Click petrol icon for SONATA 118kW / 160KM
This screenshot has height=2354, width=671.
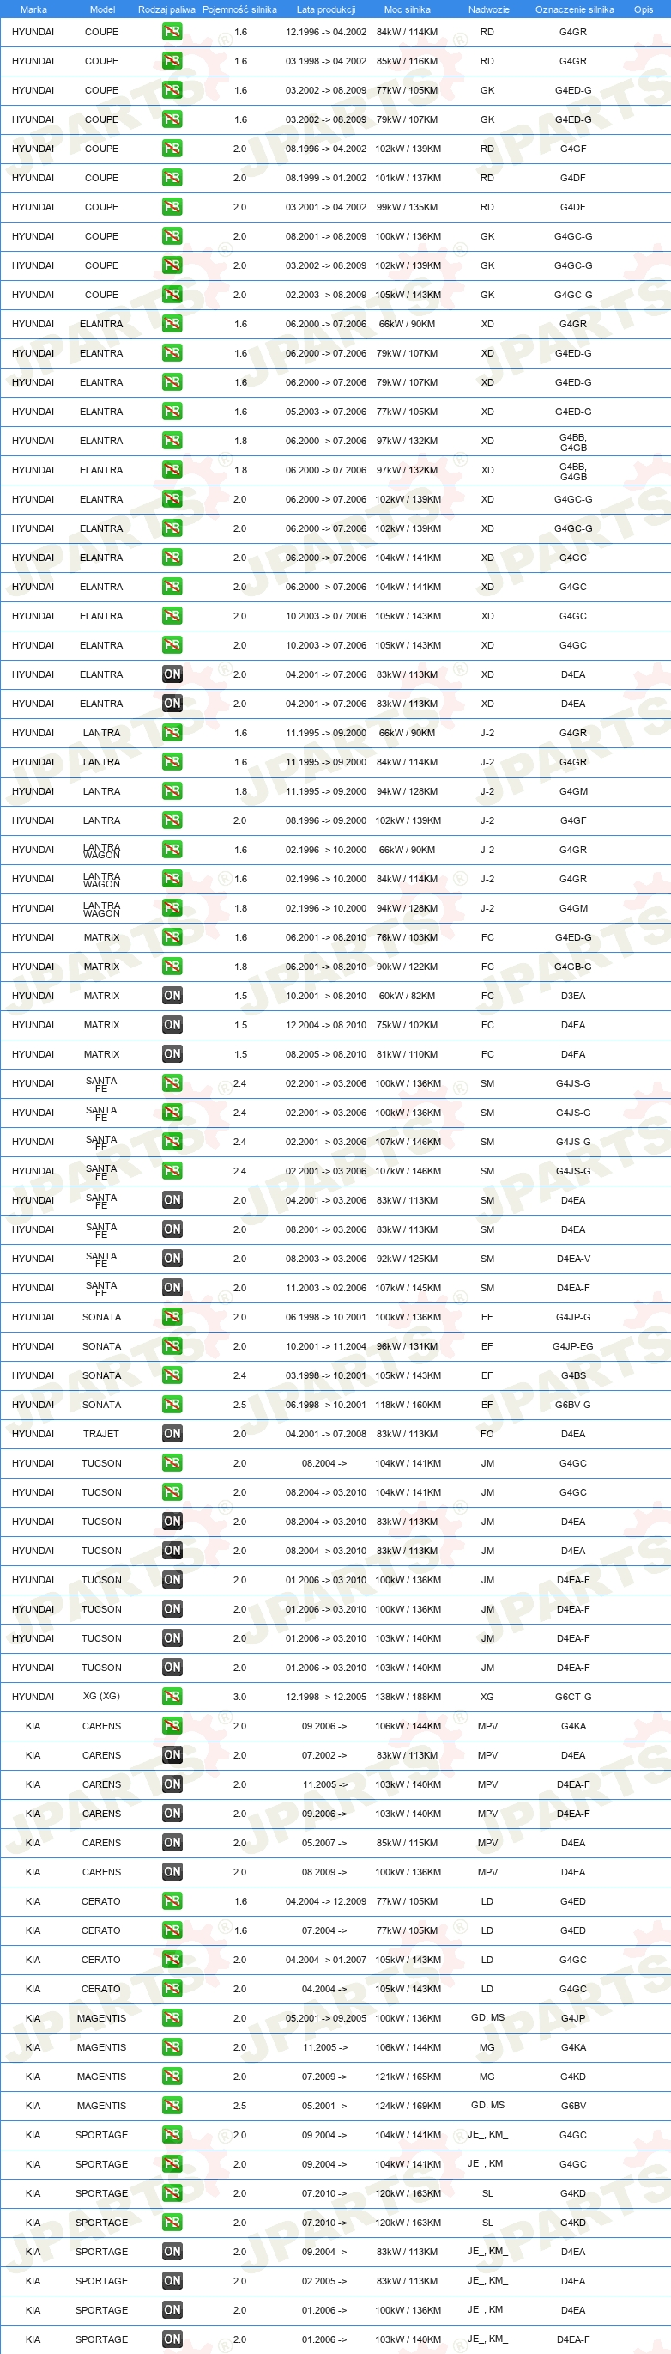point(172,1405)
